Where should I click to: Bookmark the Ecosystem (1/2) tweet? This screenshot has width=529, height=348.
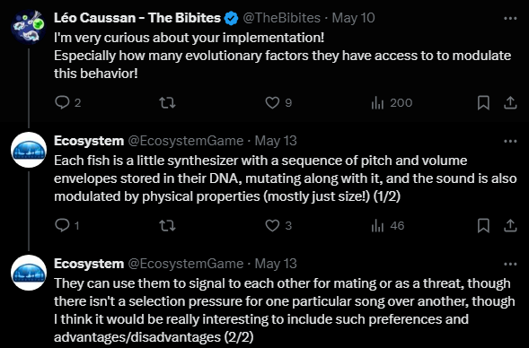click(x=483, y=226)
